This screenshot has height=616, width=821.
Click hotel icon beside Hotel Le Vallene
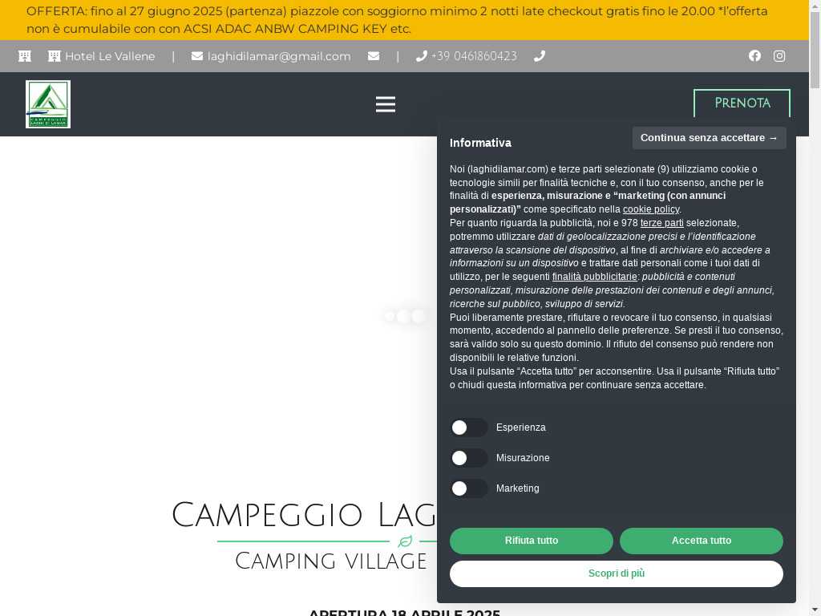coord(55,56)
